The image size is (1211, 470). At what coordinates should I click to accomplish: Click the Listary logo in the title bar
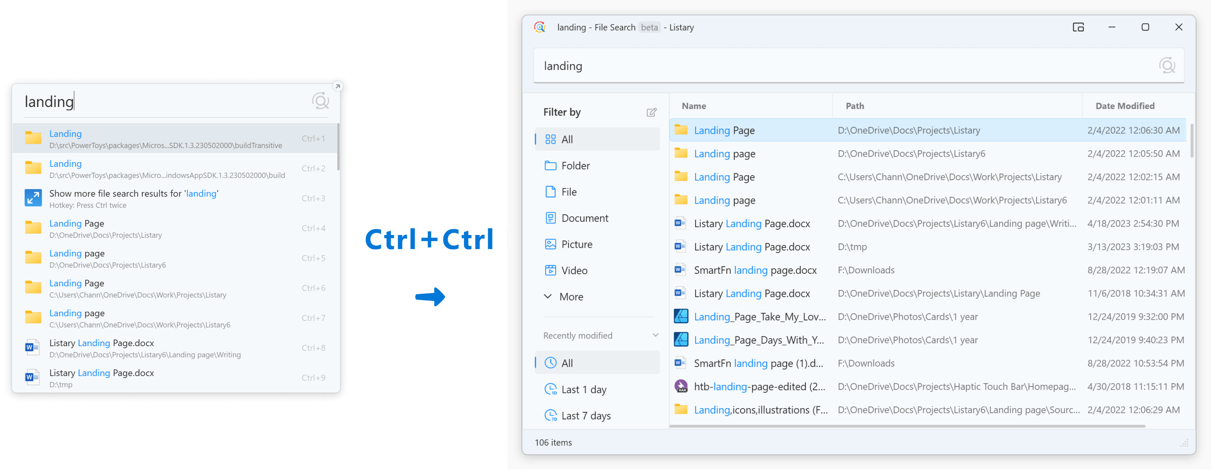[x=540, y=27]
